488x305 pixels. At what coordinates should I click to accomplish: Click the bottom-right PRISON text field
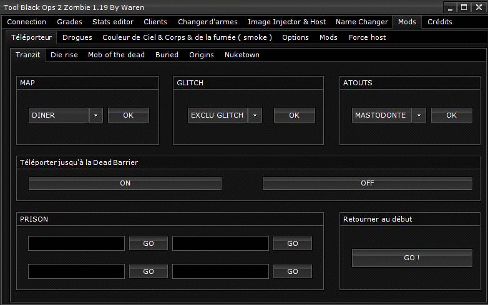(220, 271)
